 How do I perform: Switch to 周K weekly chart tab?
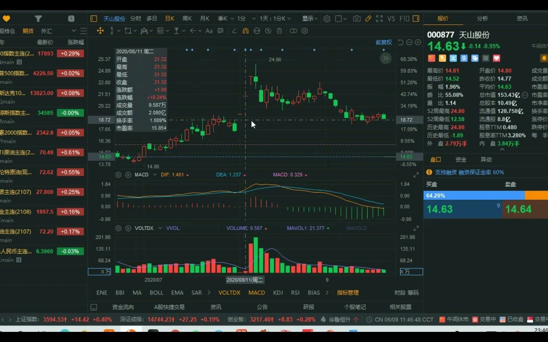click(187, 19)
